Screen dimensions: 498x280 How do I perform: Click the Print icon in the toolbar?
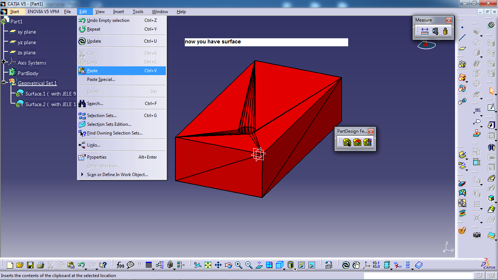click(x=40, y=265)
